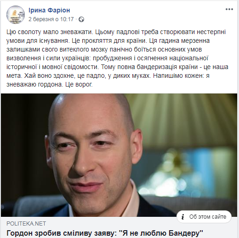Click the info "i" icon on the preview

pos(182,217)
